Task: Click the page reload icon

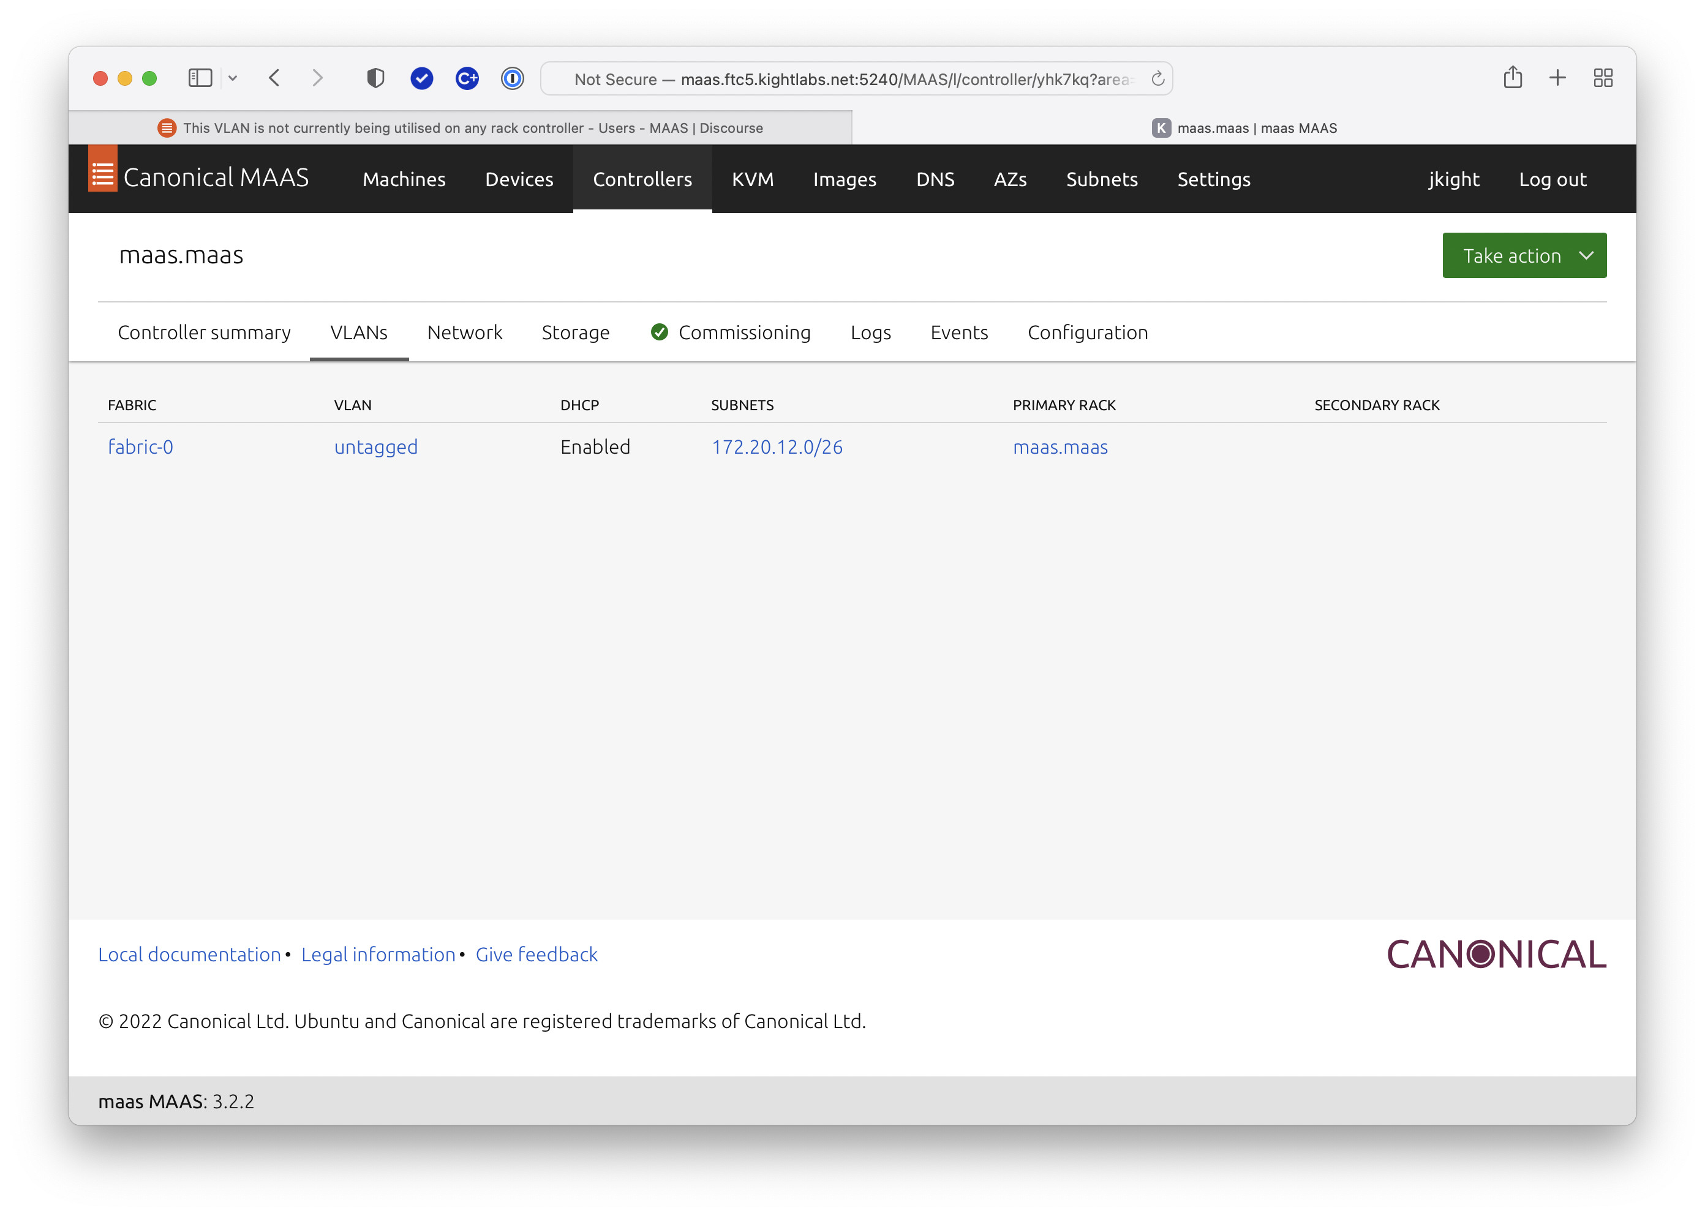Action: pos(1157,78)
